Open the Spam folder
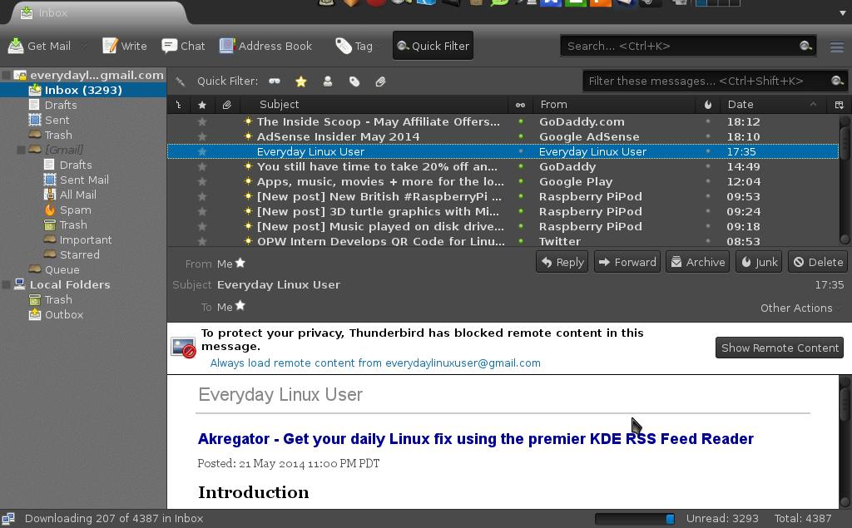The image size is (852, 528). (x=75, y=210)
